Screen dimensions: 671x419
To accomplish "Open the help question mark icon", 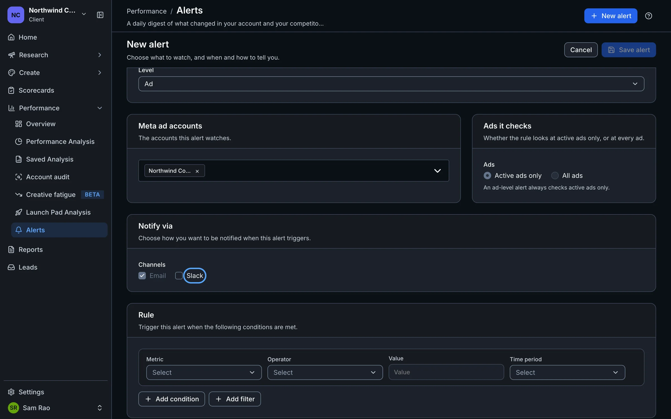I will tap(648, 16).
